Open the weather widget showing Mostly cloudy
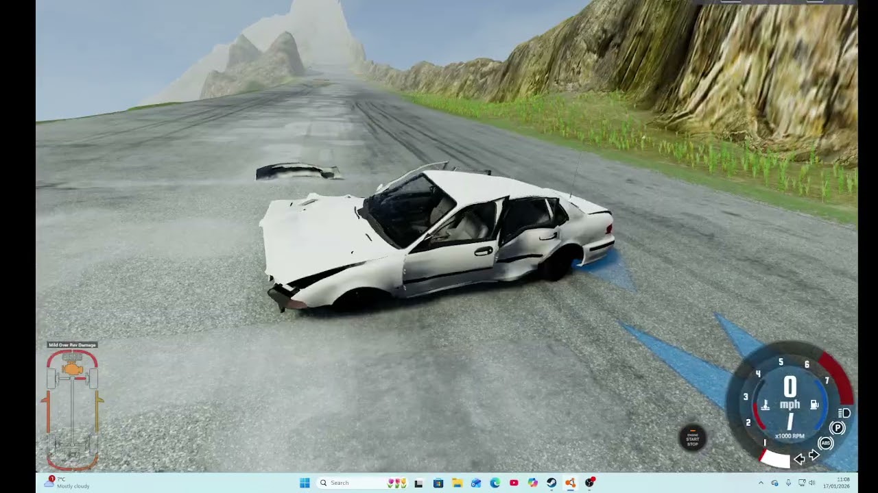 coord(67,483)
